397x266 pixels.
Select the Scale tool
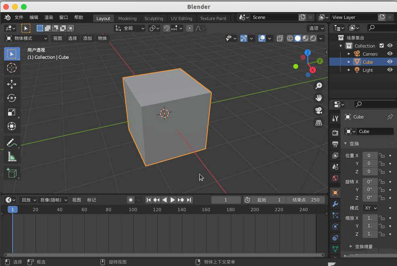12,112
